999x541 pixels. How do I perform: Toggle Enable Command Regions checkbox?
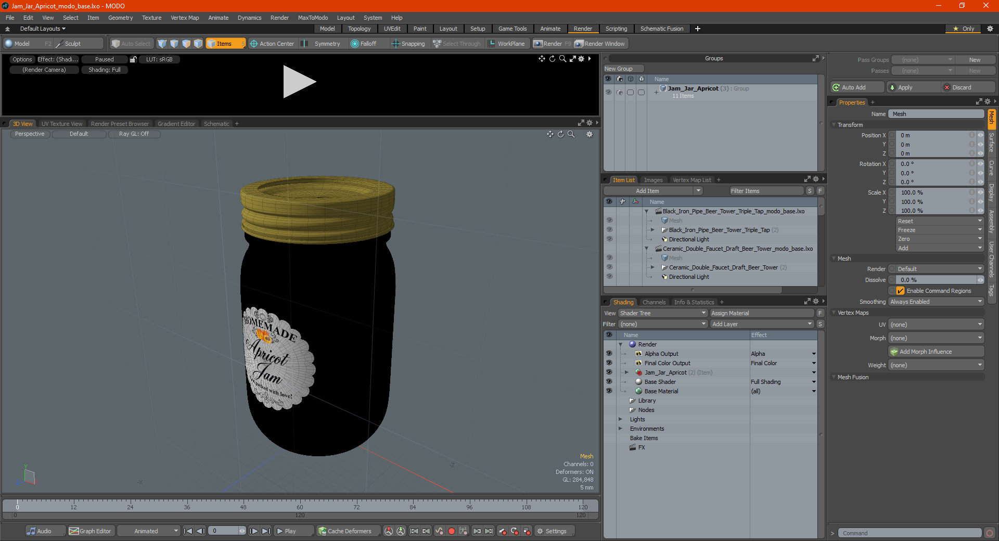coord(900,291)
